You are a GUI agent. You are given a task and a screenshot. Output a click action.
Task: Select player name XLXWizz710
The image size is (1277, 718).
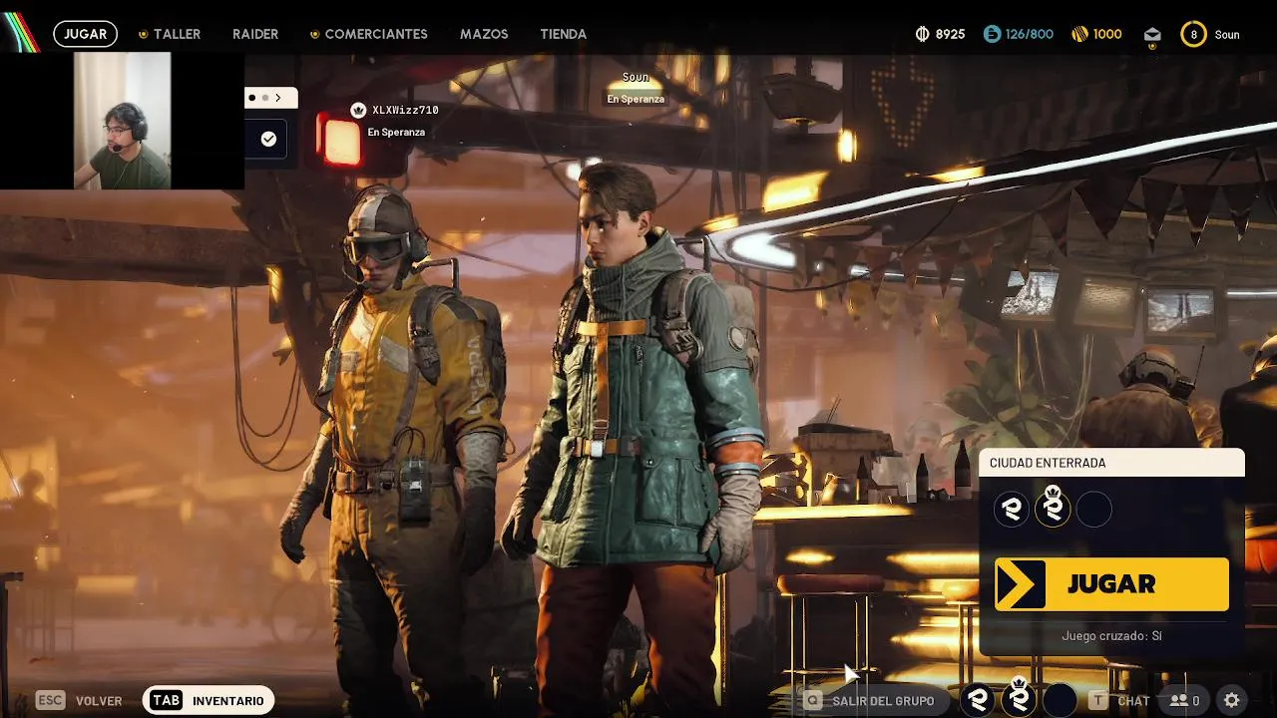[x=405, y=110]
